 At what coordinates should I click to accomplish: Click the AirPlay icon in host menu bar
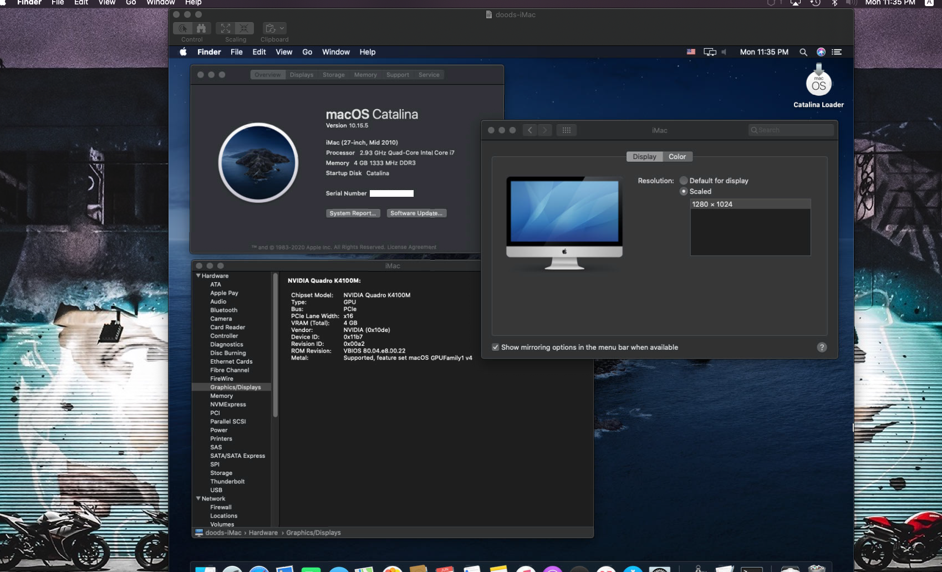795,3
